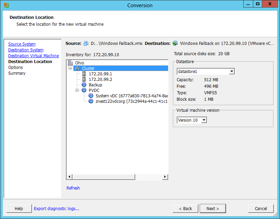Click the Options step label
The height and width of the screenshot is (219, 280).
15,68
